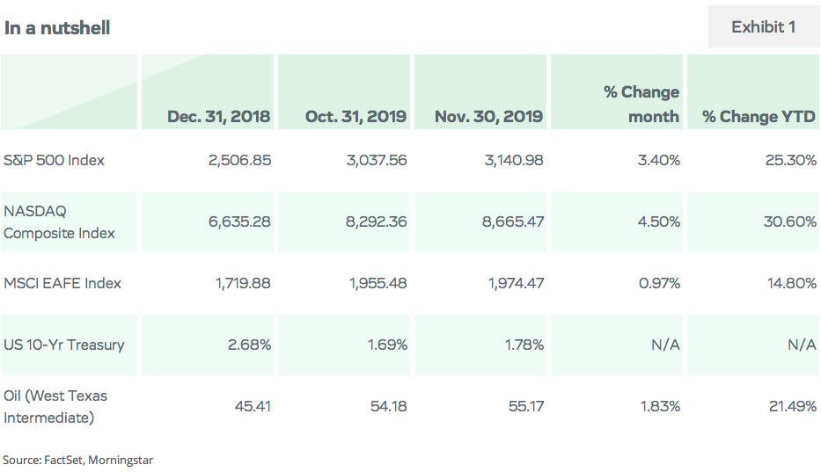Select the S&P 500 YTD change 25.30%
The image size is (821, 472).
point(790,160)
